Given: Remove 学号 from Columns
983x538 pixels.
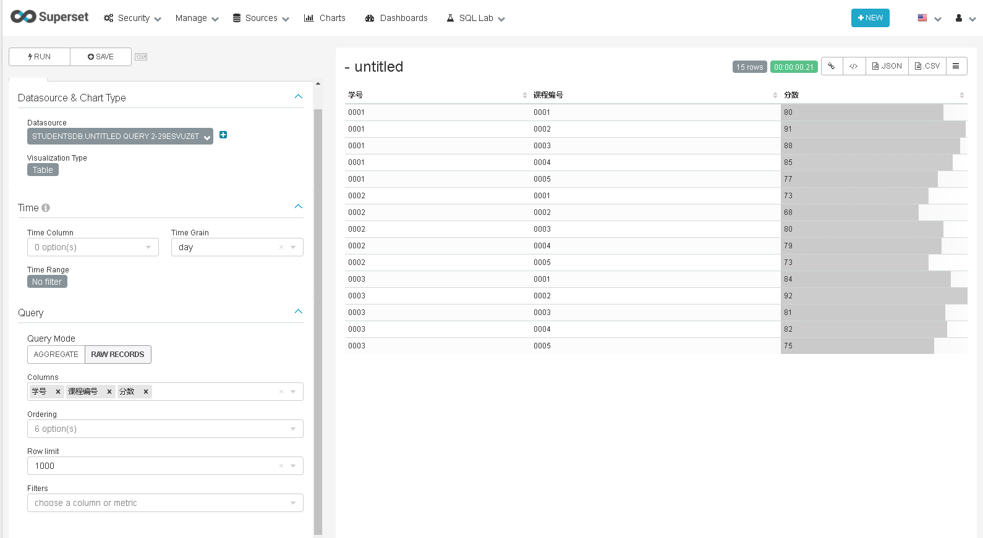Looking at the screenshot, I should point(58,392).
